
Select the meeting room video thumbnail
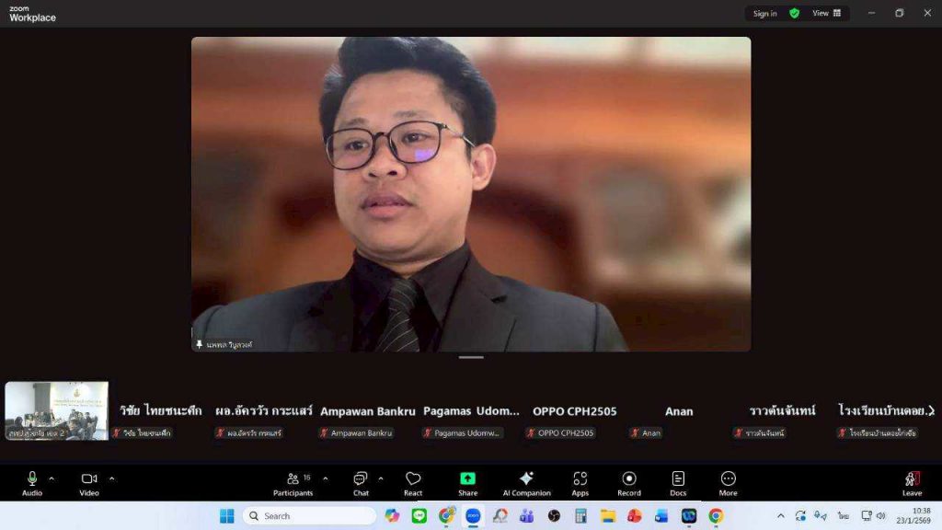(56, 410)
